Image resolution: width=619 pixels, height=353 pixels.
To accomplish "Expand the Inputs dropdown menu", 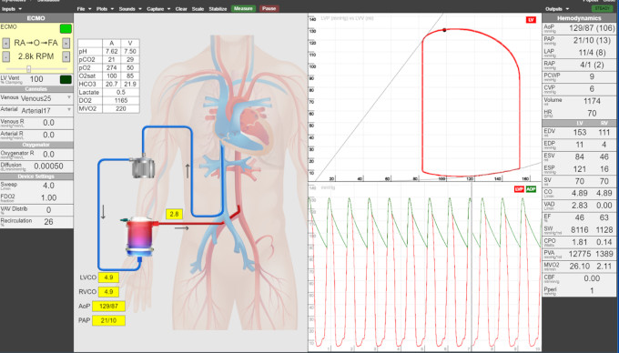I will coord(12,9).
